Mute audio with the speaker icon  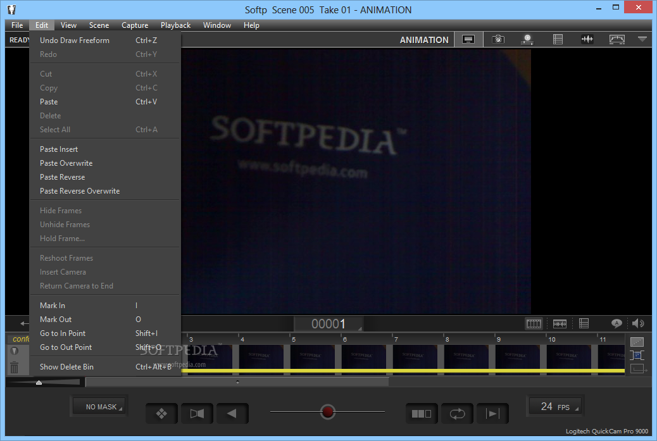[638, 323]
